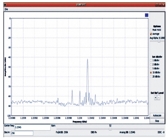The width and height of the screenshot is (168, 139).
Task: Click the Autoscale button
Action: tap(157, 116)
